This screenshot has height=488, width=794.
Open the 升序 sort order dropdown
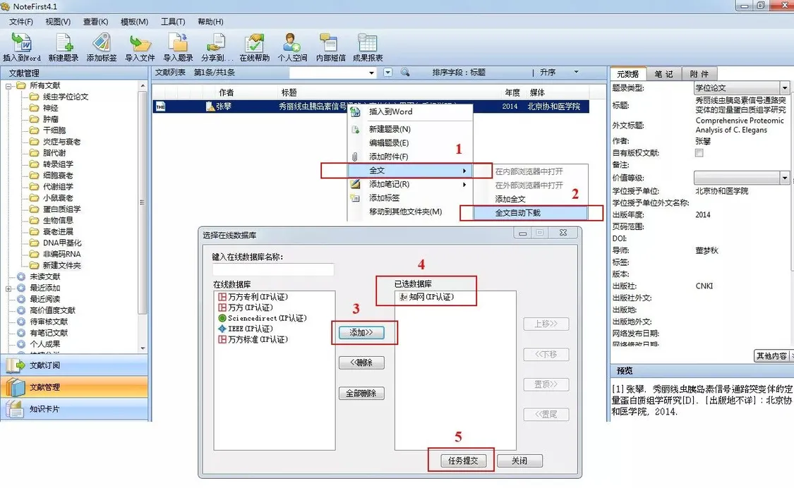[x=576, y=73]
